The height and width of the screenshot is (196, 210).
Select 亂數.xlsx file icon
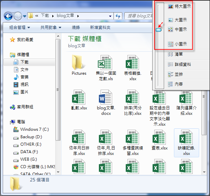[x=79, y=97]
